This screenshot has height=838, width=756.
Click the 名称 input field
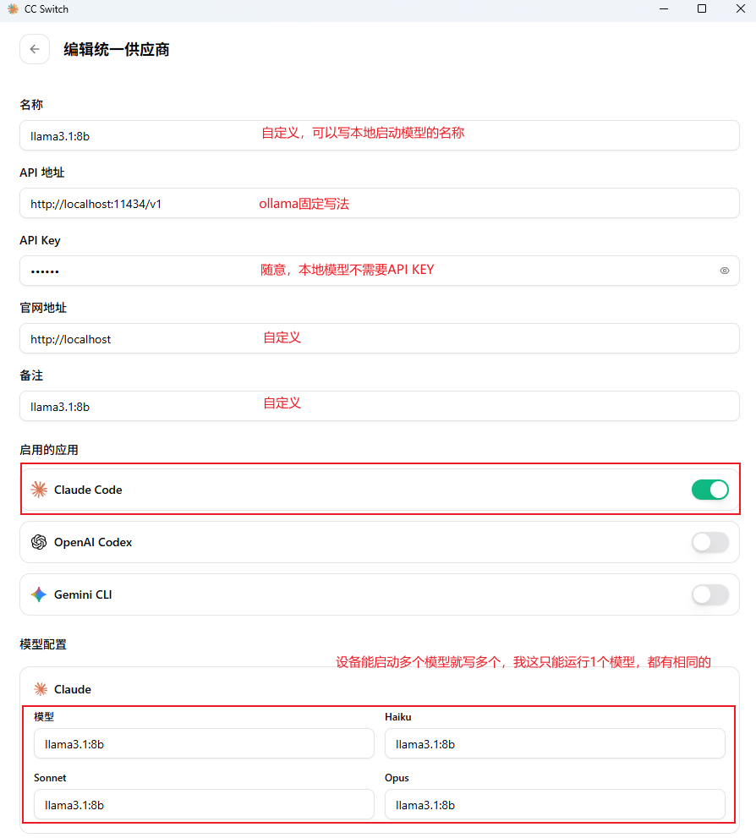(x=380, y=135)
